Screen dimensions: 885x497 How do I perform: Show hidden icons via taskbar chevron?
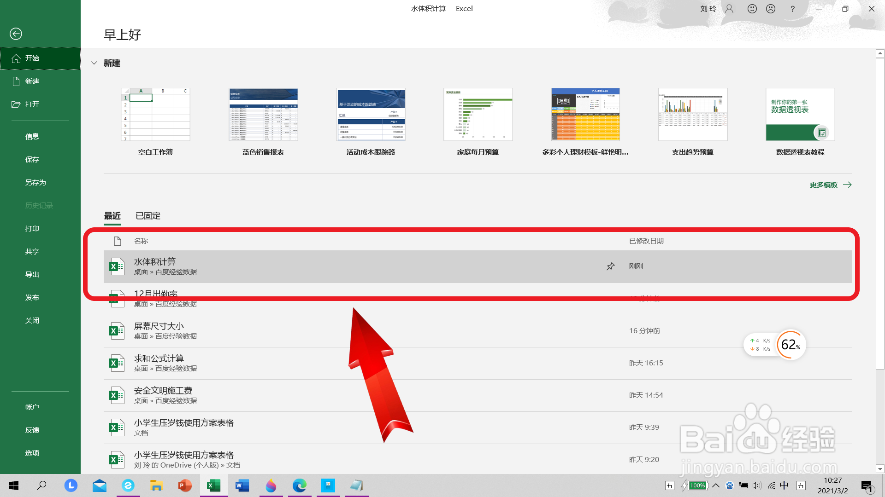[716, 485]
